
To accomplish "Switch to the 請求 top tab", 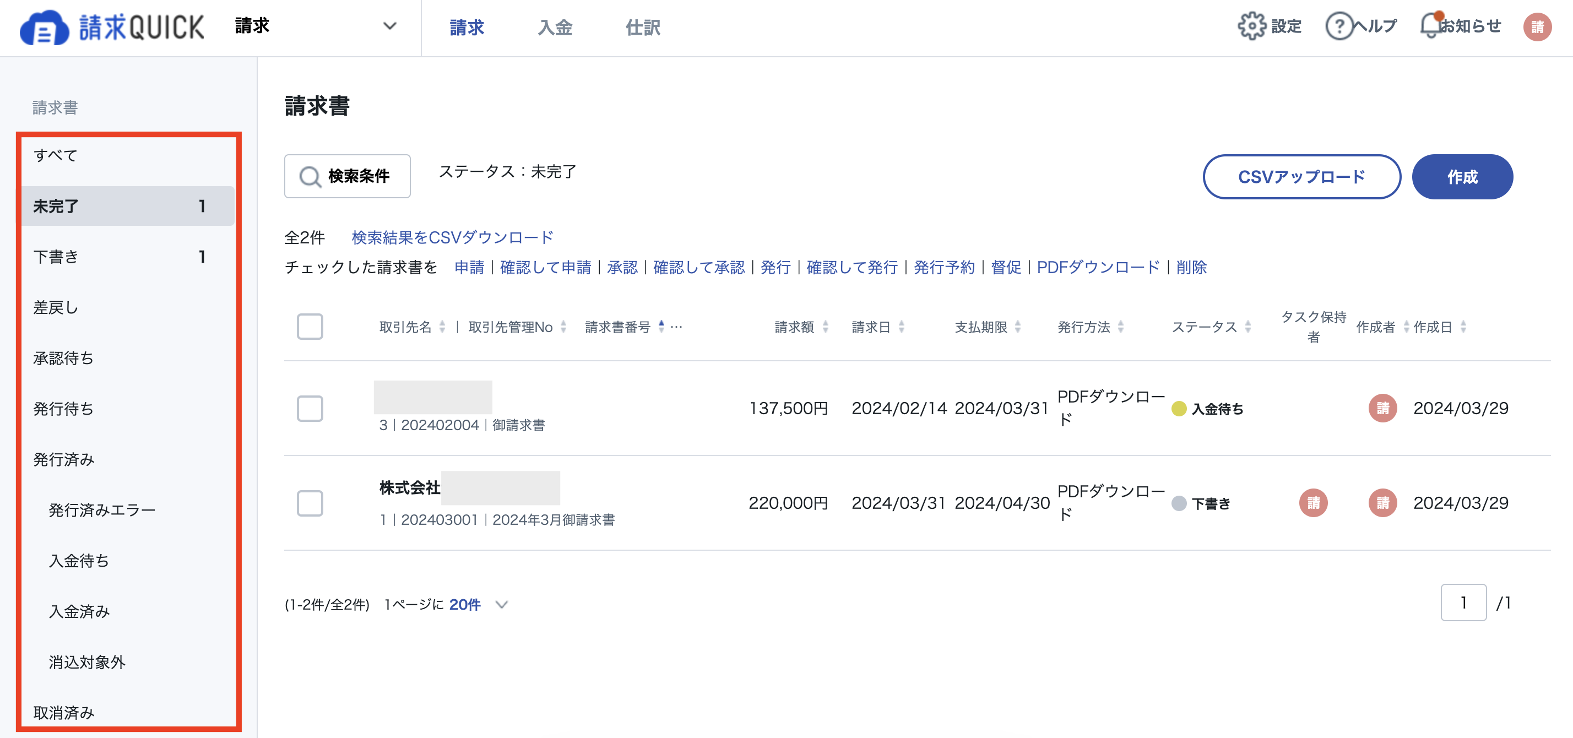I will (x=467, y=28).
